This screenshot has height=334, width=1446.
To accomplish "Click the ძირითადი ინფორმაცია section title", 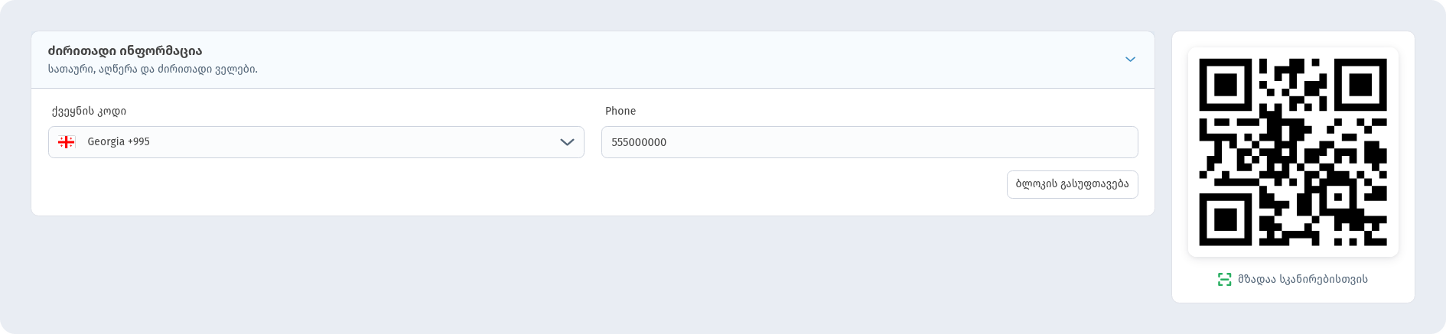I will pos(125,51).
